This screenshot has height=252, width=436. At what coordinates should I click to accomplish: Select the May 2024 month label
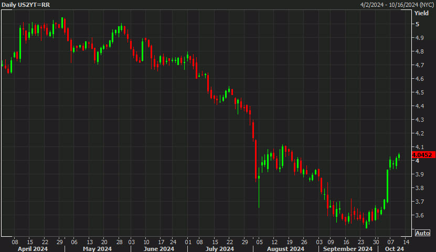pyautogui.click(x=97, y=249)
